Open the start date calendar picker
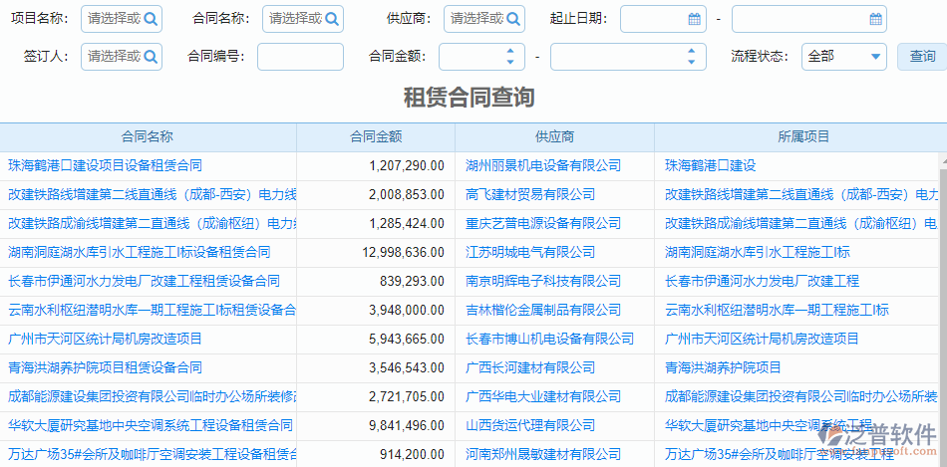 point(694,19)
